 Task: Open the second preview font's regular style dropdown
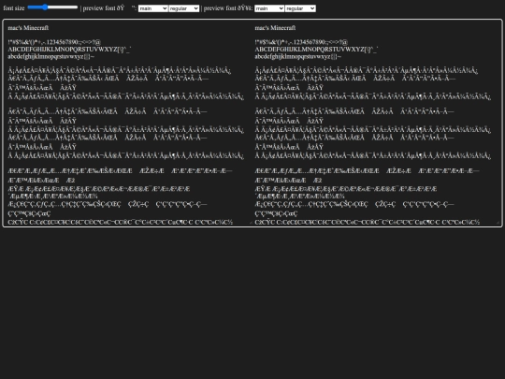(x=300, y=8)
